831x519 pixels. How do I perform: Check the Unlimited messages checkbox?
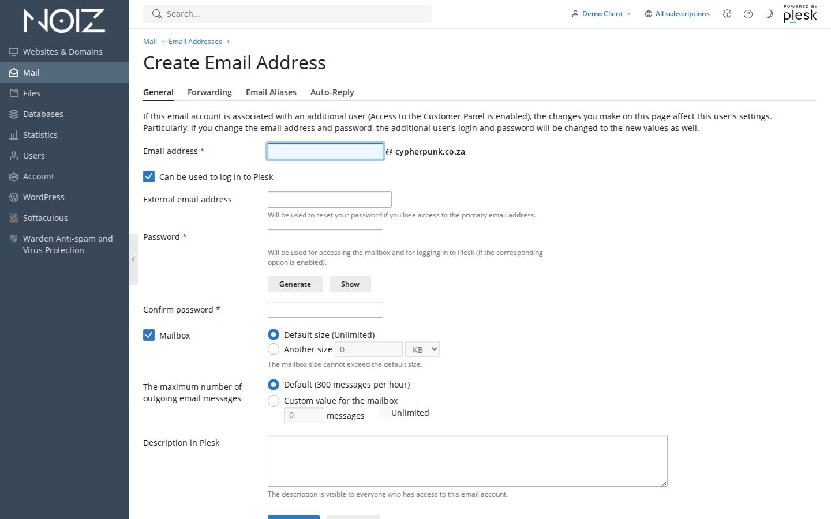pyautogui.click(x=384, y=412)
